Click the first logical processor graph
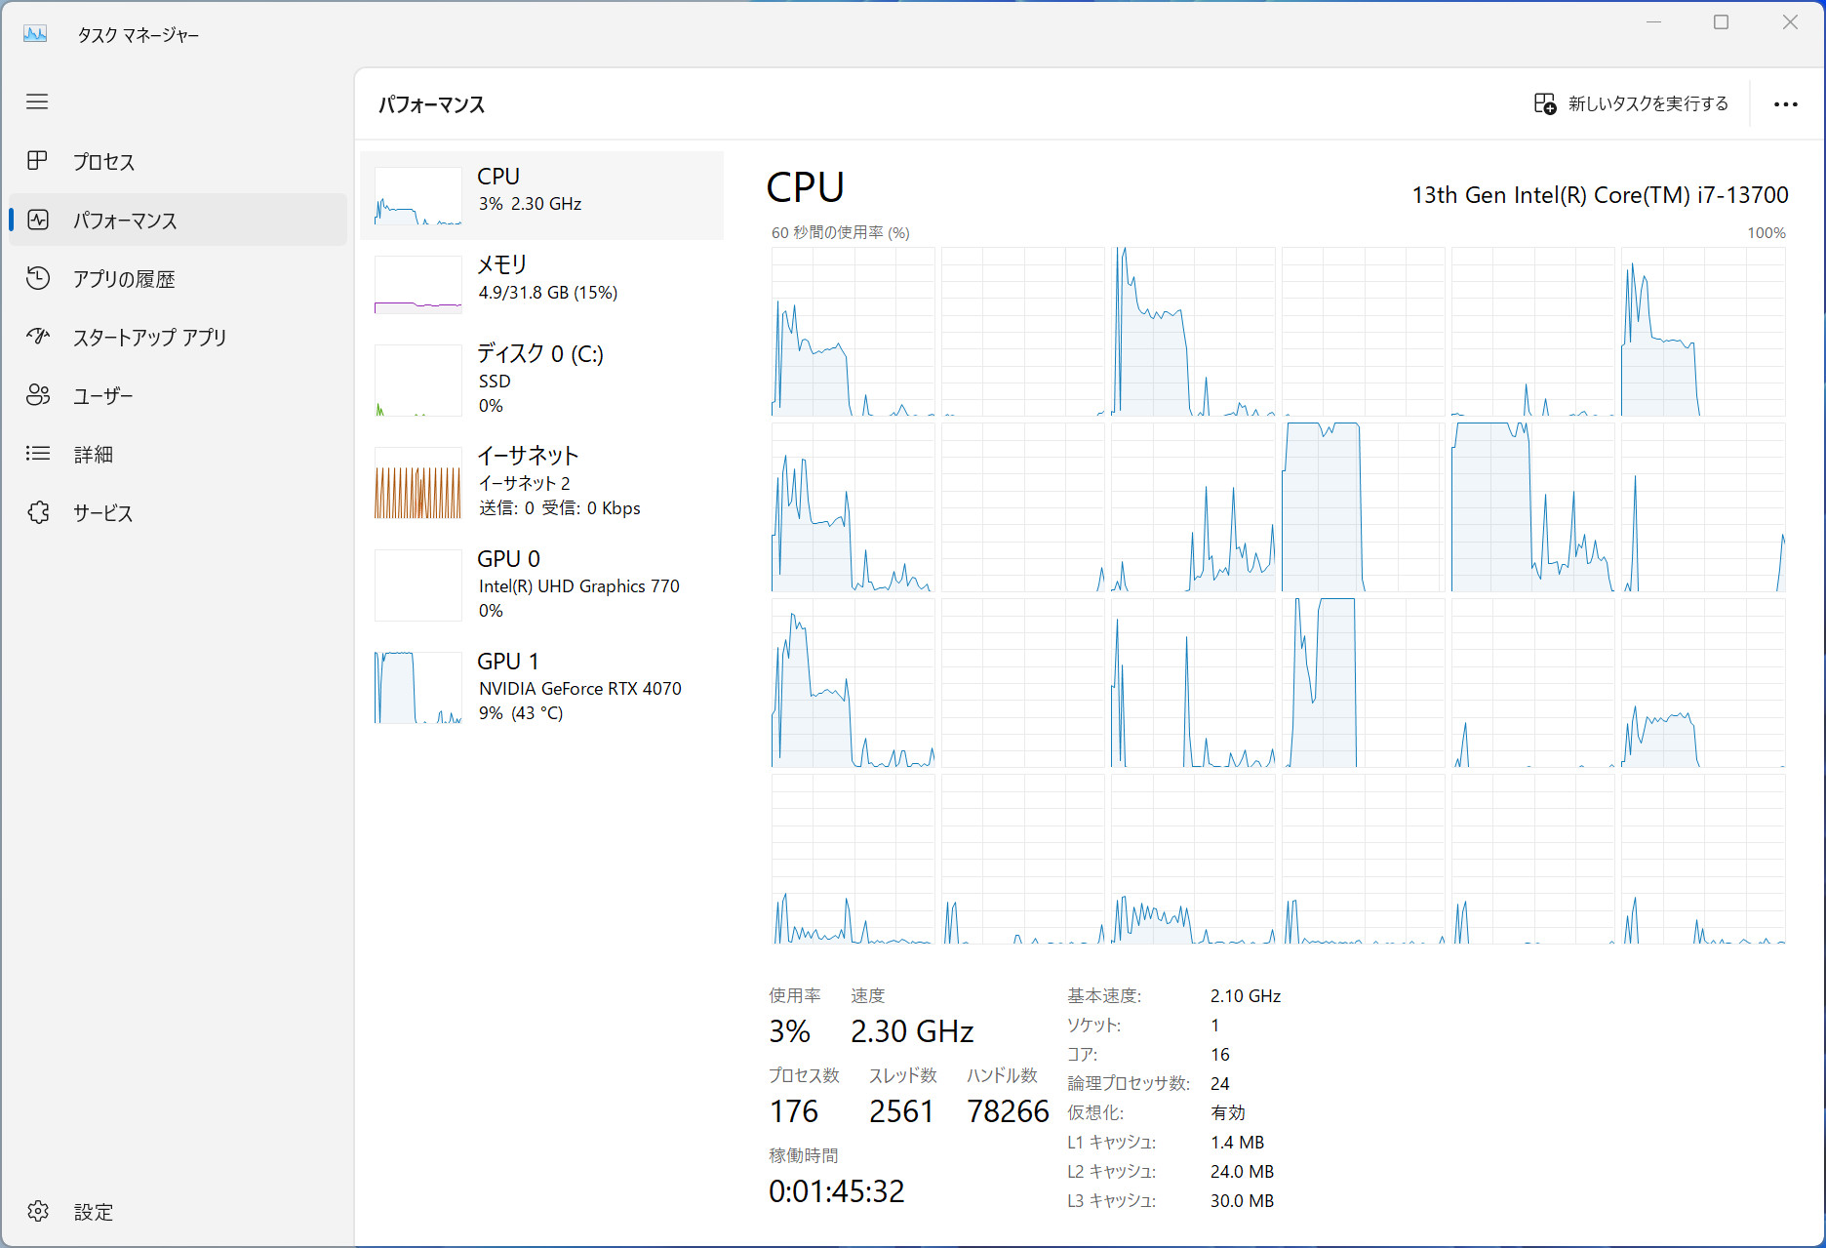This screenshot has height=1248, width=1826. click(x=853, y=332)
